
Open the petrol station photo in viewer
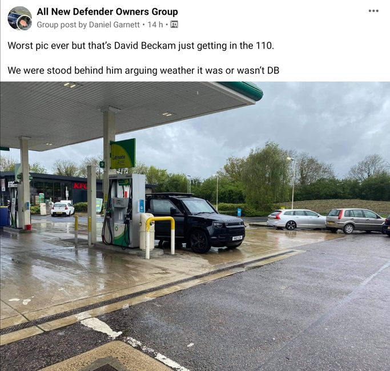(195, 226)
